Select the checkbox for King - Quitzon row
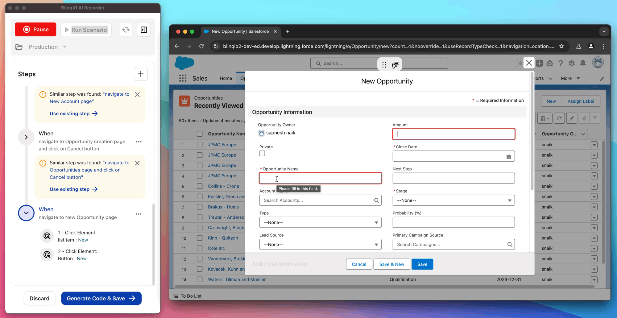 [200, 238]
